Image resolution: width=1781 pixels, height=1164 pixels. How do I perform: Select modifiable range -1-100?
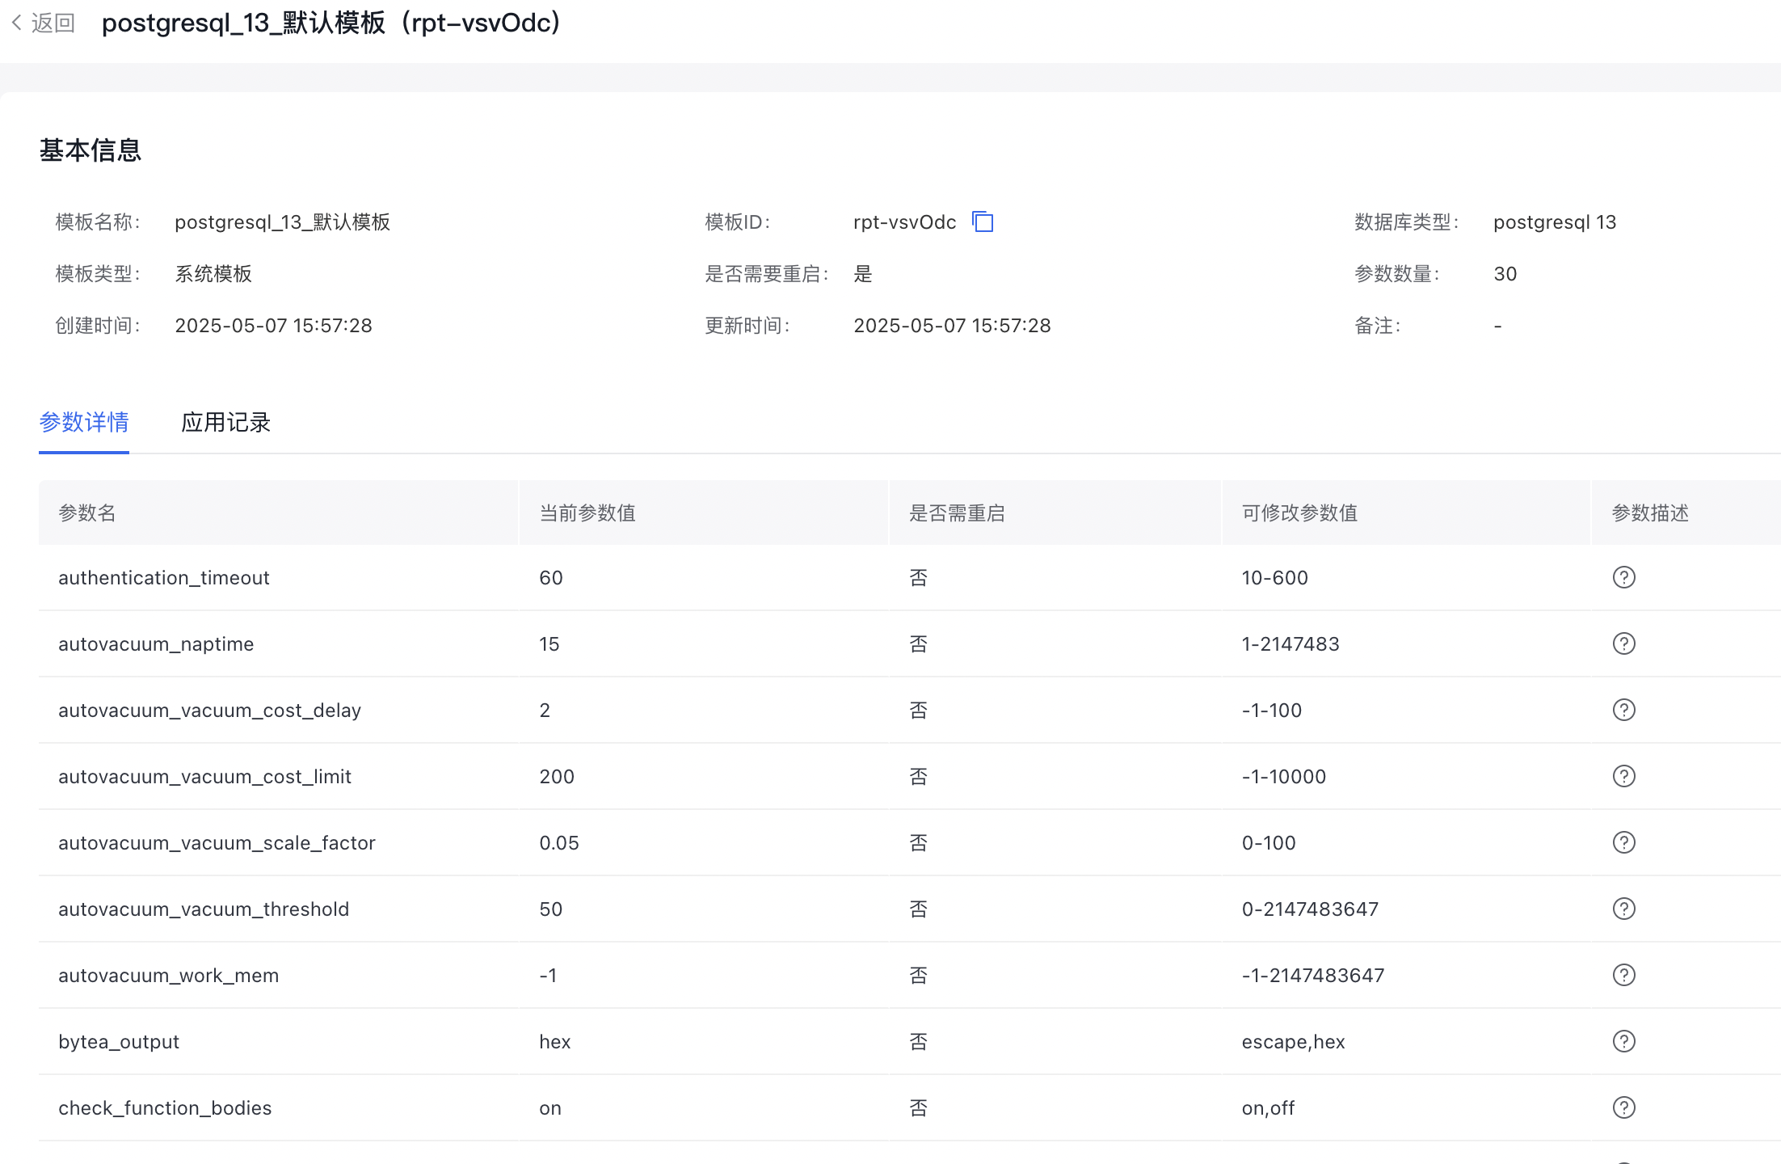coord(1272,711)
